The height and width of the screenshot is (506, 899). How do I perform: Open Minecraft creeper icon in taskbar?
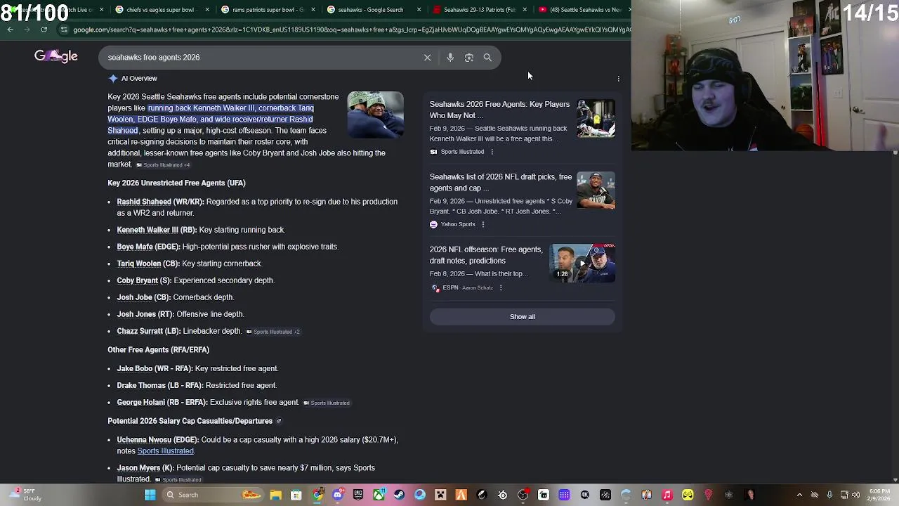pyautogui.click(x=440, y=495)
